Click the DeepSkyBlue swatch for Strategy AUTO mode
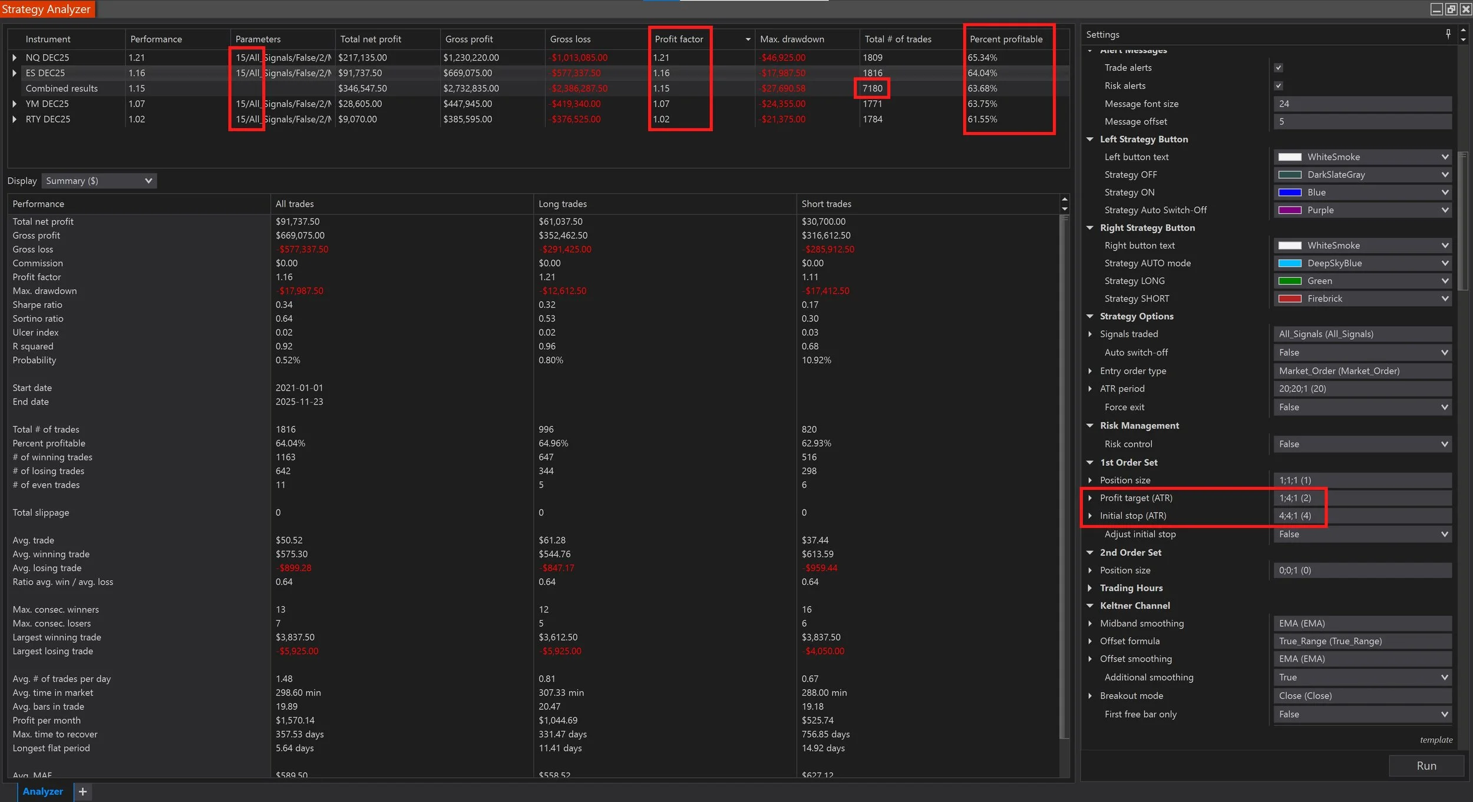 1291,263
